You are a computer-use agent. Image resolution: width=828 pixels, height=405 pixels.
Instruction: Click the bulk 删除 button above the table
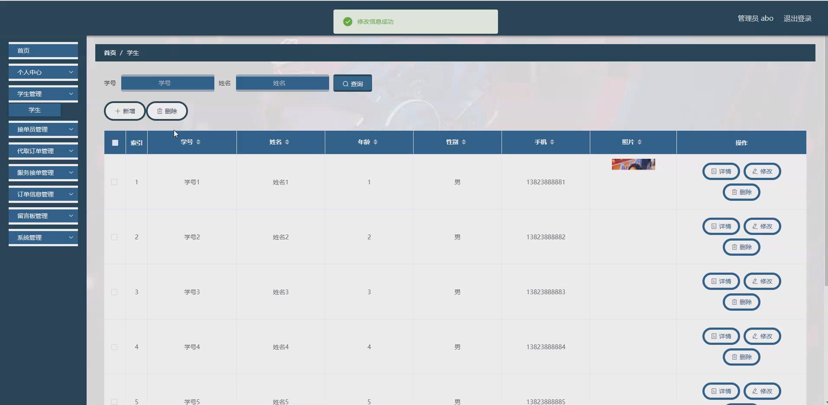coord(167,111)
